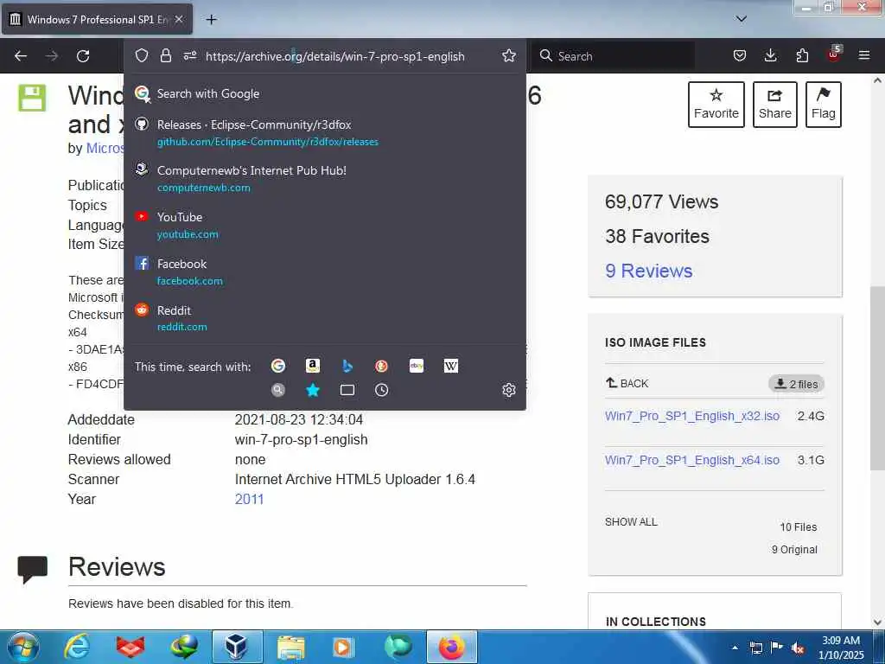
Task: Click the page scrollbar thumb
Action: 877,377
